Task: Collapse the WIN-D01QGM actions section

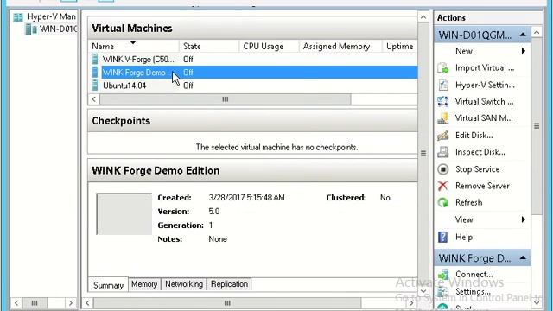Action: click(x=523, y=35)
